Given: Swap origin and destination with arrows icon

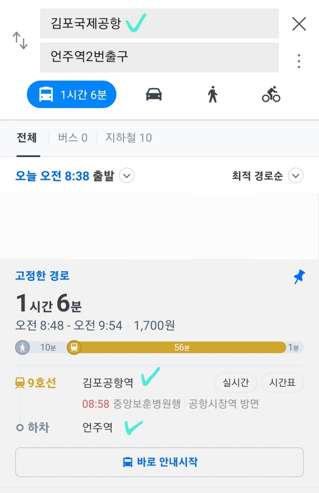Looking at the screenshot, I should pyautogui.click(x=20, y=40).
